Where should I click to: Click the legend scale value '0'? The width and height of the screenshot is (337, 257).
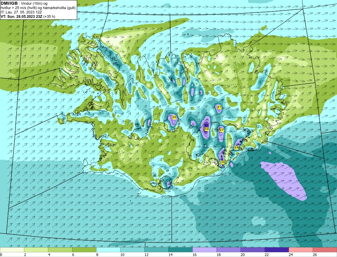click(x=1, y=255)
